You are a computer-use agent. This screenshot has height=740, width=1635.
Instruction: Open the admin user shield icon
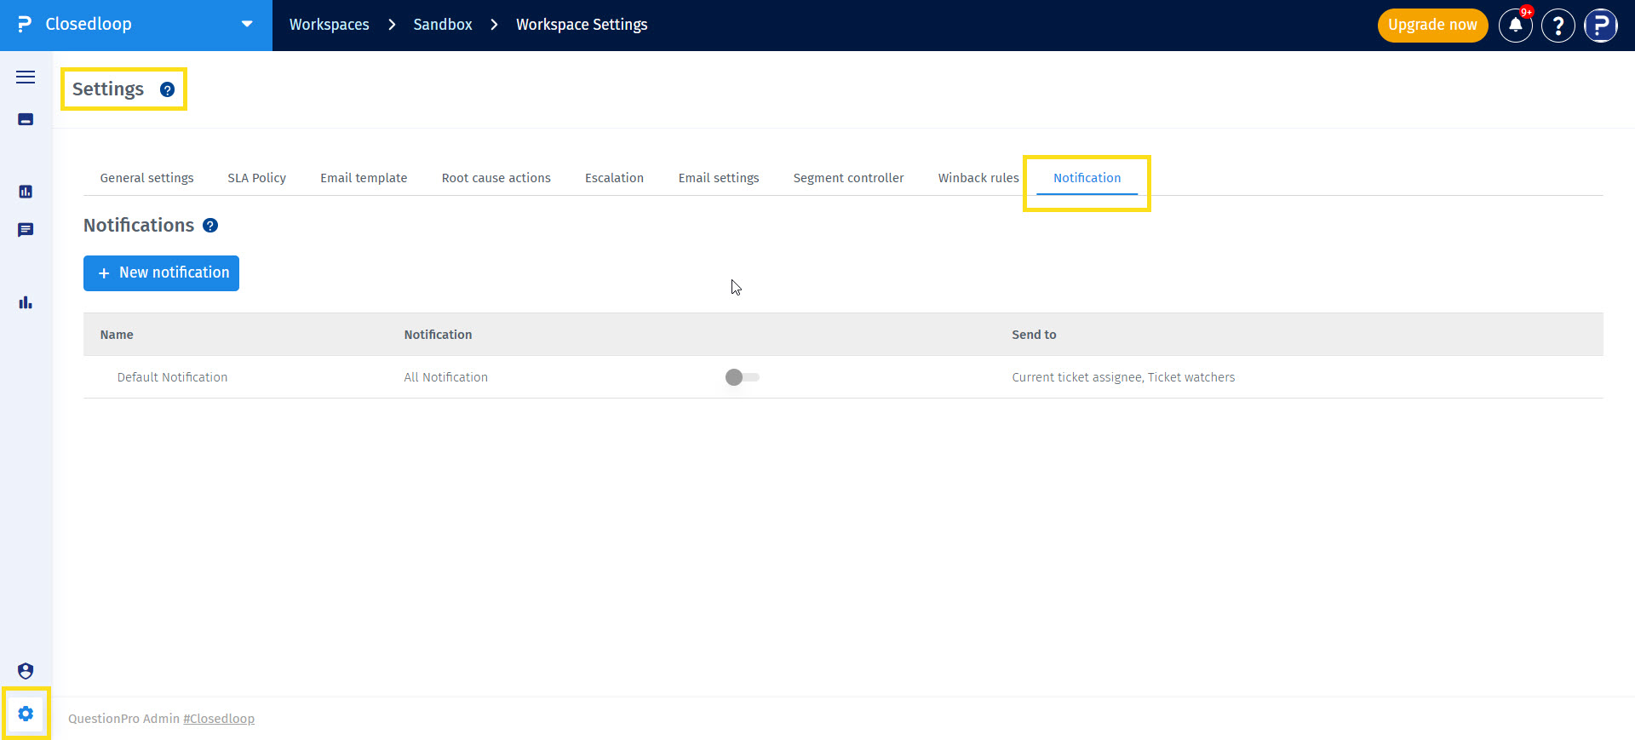[26, 671]
